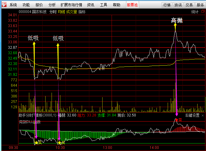The width and height of the screenshot is (206, 151).
Task: Open the 右键设置 settings menu
Action: click(x=192, y=115)
